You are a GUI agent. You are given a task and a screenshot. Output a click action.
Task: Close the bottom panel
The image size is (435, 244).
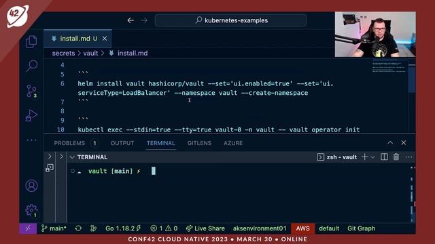(403, 143)
